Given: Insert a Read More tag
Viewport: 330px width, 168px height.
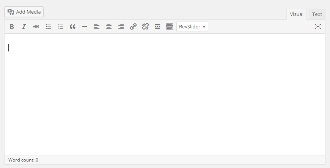Looking at the screenshot, I should coord(157,26).
